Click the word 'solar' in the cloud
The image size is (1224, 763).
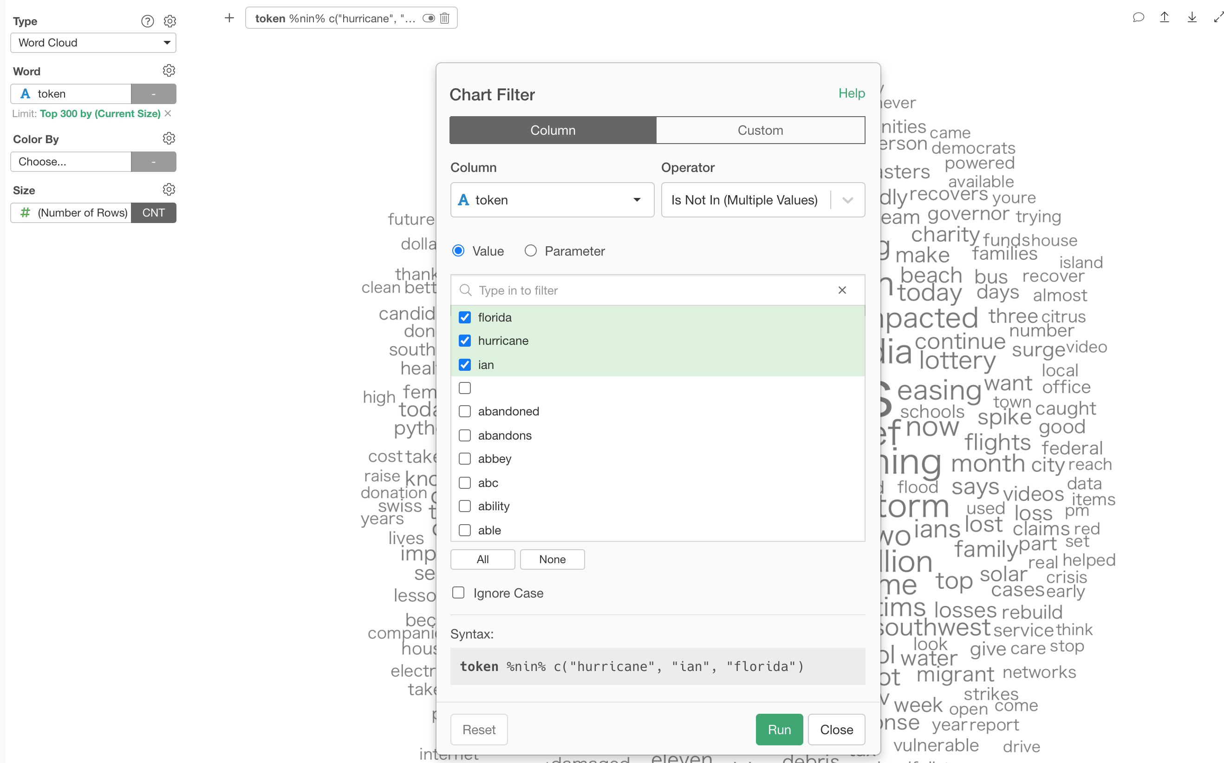point(1003,574)
